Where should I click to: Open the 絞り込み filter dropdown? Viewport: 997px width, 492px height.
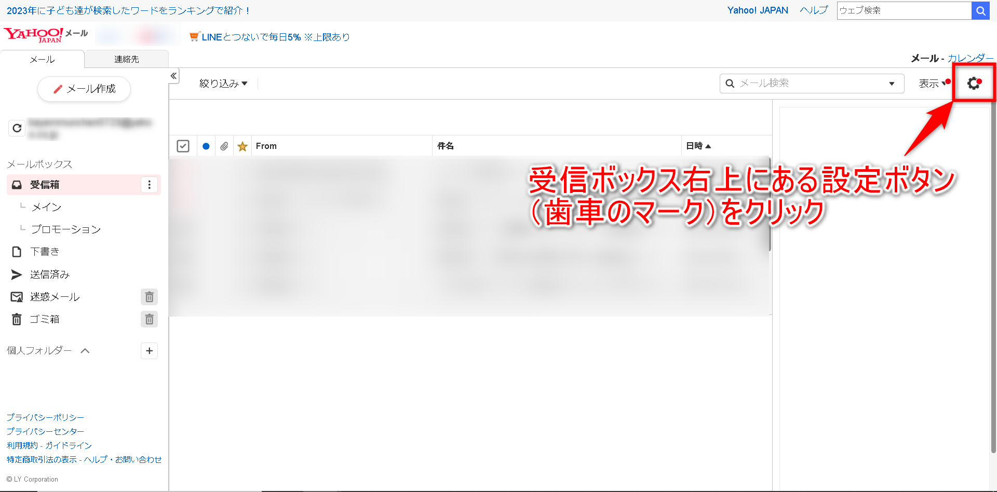[223, 84]
